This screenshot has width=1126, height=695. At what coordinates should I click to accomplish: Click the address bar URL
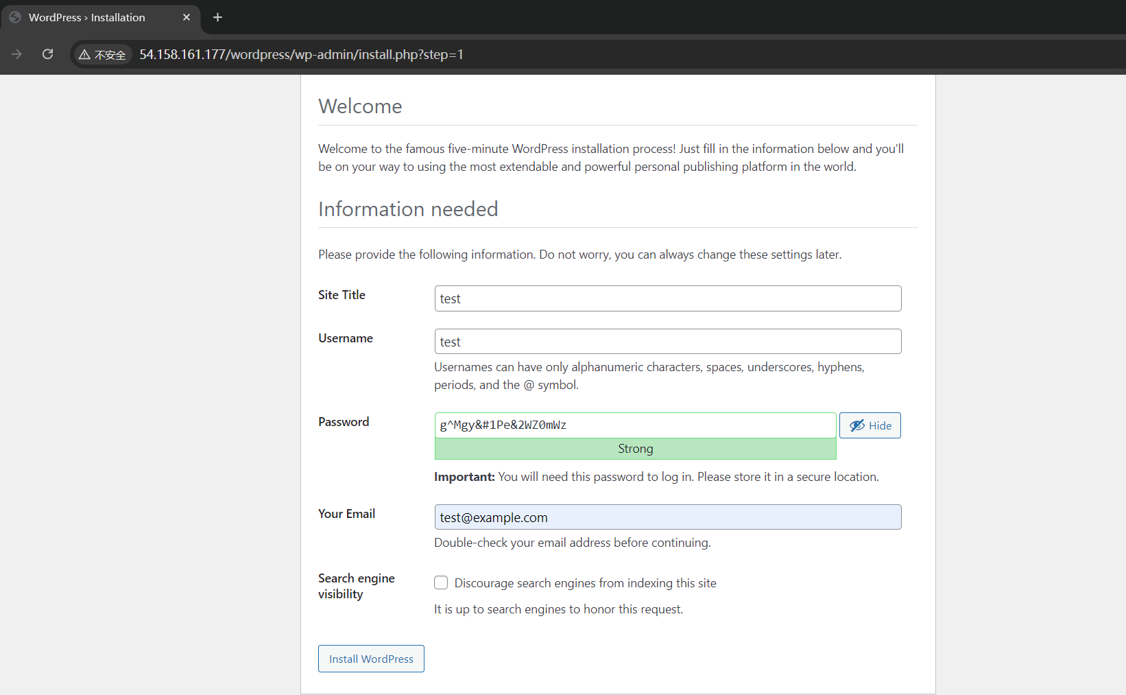pyautogui.click(x=301, y=54)
